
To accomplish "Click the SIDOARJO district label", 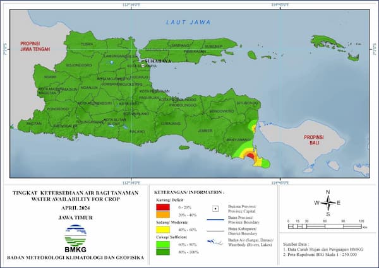I will [139, 77].
